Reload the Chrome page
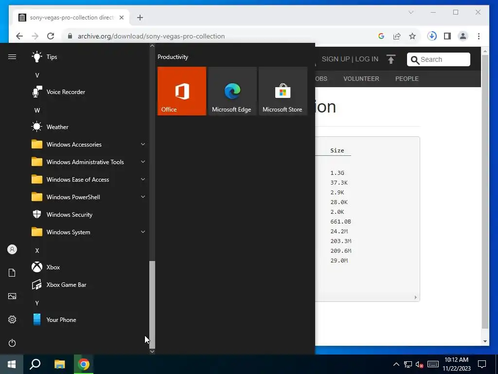 51,36
